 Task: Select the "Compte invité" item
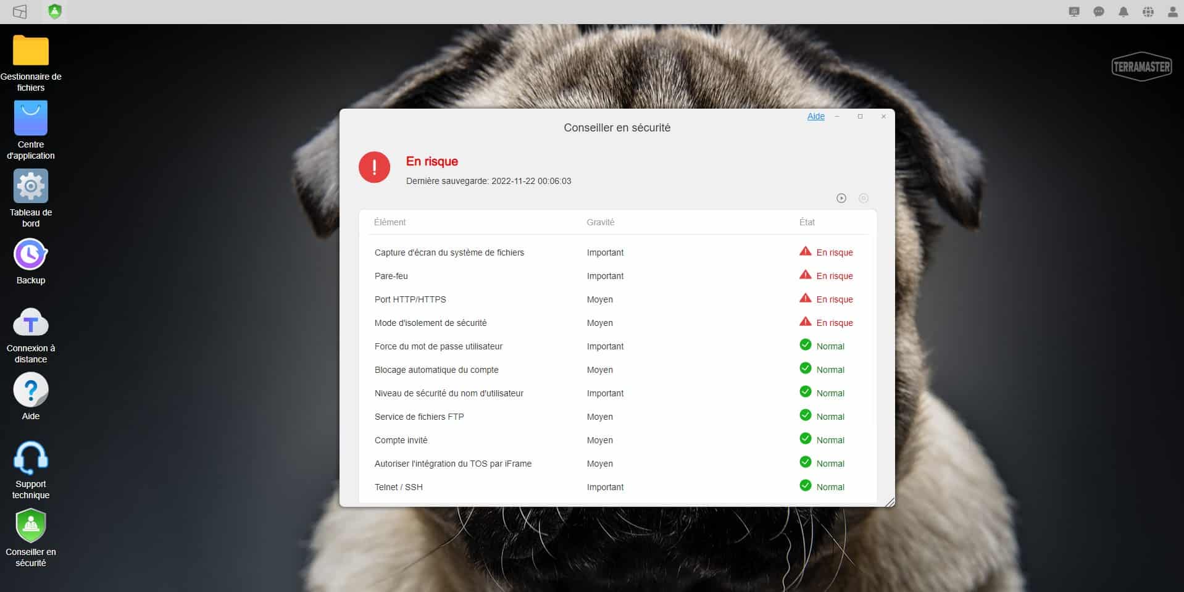[x=401, y=440]
